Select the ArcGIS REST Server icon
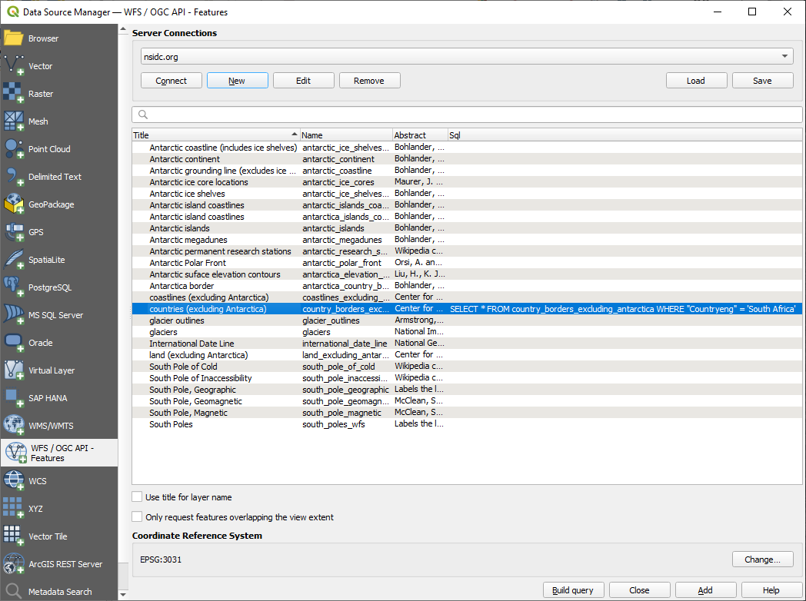The image size is (806, 601). pyautogui.click(x=14, y=564)
